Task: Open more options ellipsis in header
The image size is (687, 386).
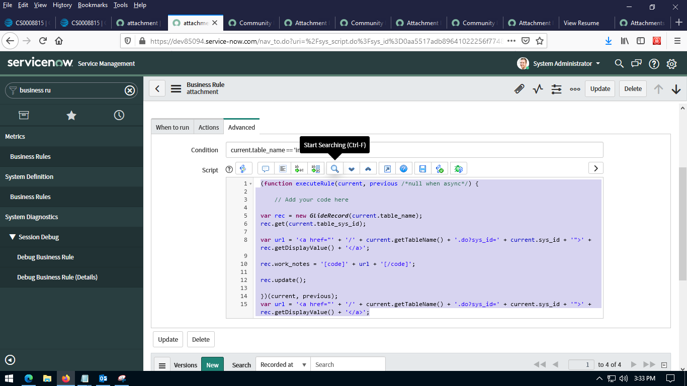Action: click(x=575, y=89)
